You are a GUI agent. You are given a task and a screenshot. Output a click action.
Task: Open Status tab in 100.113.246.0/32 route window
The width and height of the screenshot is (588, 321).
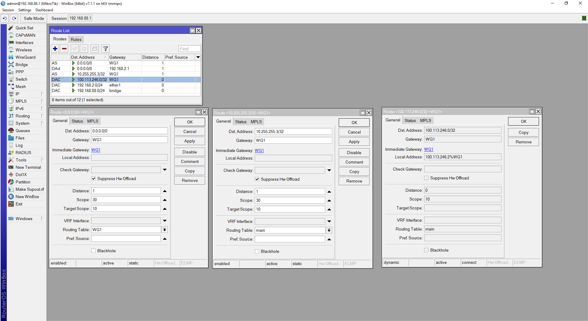(x=410, y=120)
